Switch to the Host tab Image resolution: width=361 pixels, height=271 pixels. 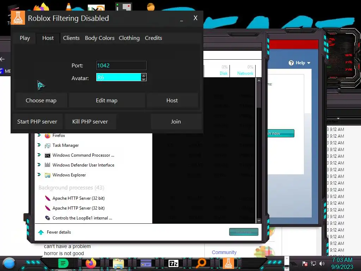[x=48, y=38]
